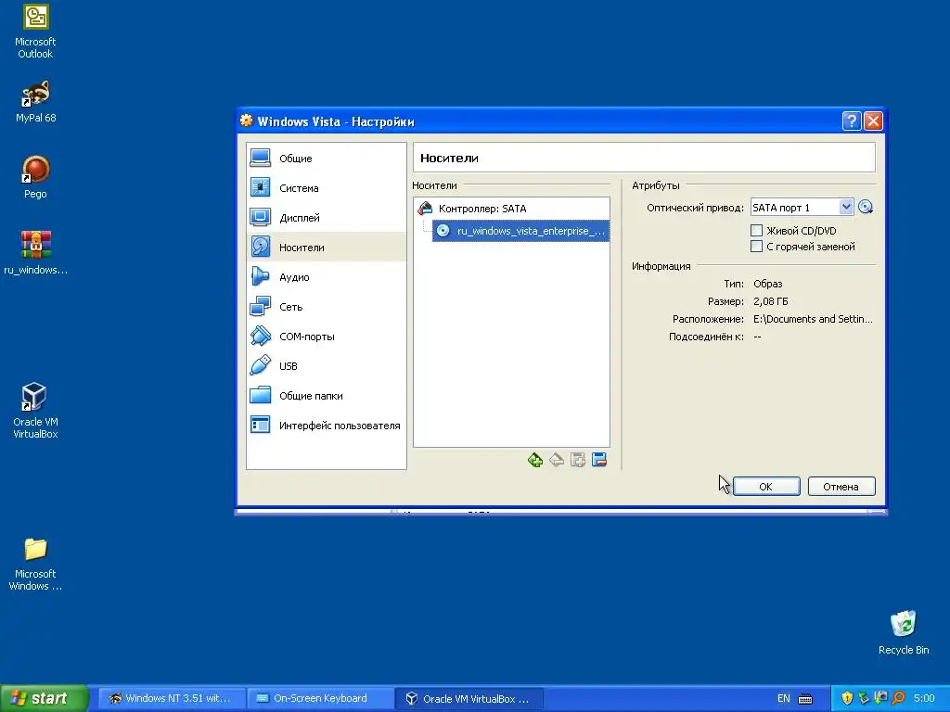Click the Отмена button

pyautogui.click(x=841, y=486)
